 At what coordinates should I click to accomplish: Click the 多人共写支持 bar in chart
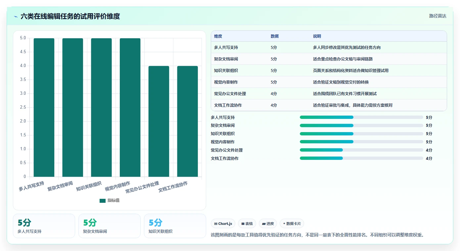coord(44,107)
